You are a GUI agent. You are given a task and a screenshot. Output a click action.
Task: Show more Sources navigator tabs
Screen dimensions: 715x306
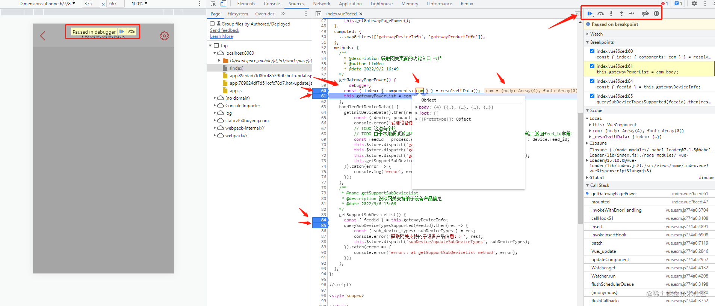[283, 14]
